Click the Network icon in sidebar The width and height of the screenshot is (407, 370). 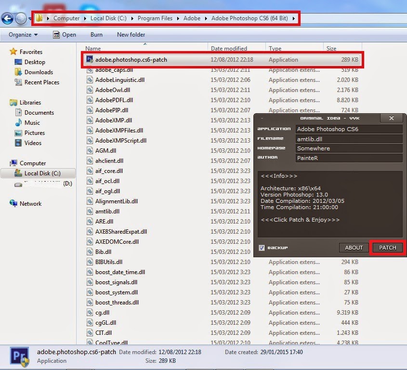coord(13,203)
